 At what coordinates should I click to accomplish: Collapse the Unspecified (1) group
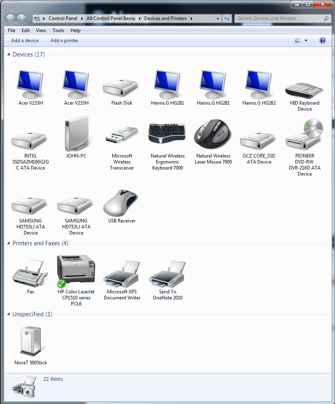point(8,314)
